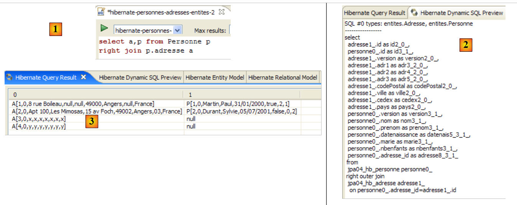Select the result row A[1,0,8 rue Boileau
This screenshot has width=517, height=205.
pyautogui.click(x=84, y=104)
